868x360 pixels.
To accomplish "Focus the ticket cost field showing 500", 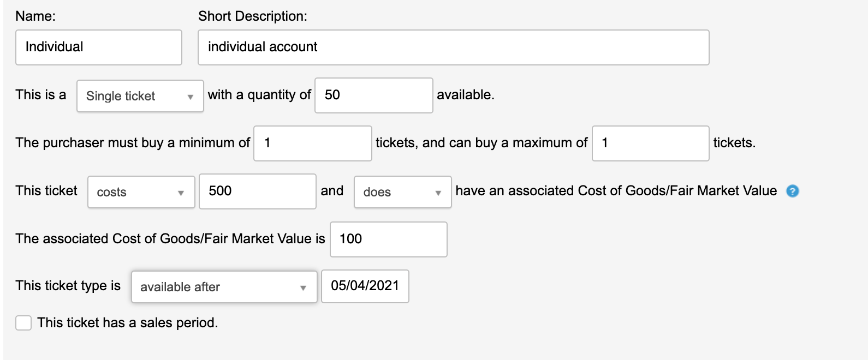I will click(257, 191).
